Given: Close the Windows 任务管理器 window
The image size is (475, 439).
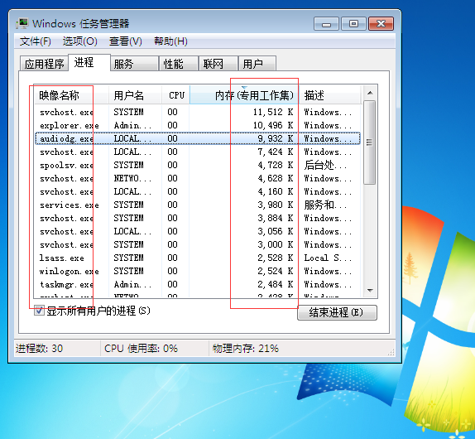Looking at the screenshot, I should [x=381, y=24].
